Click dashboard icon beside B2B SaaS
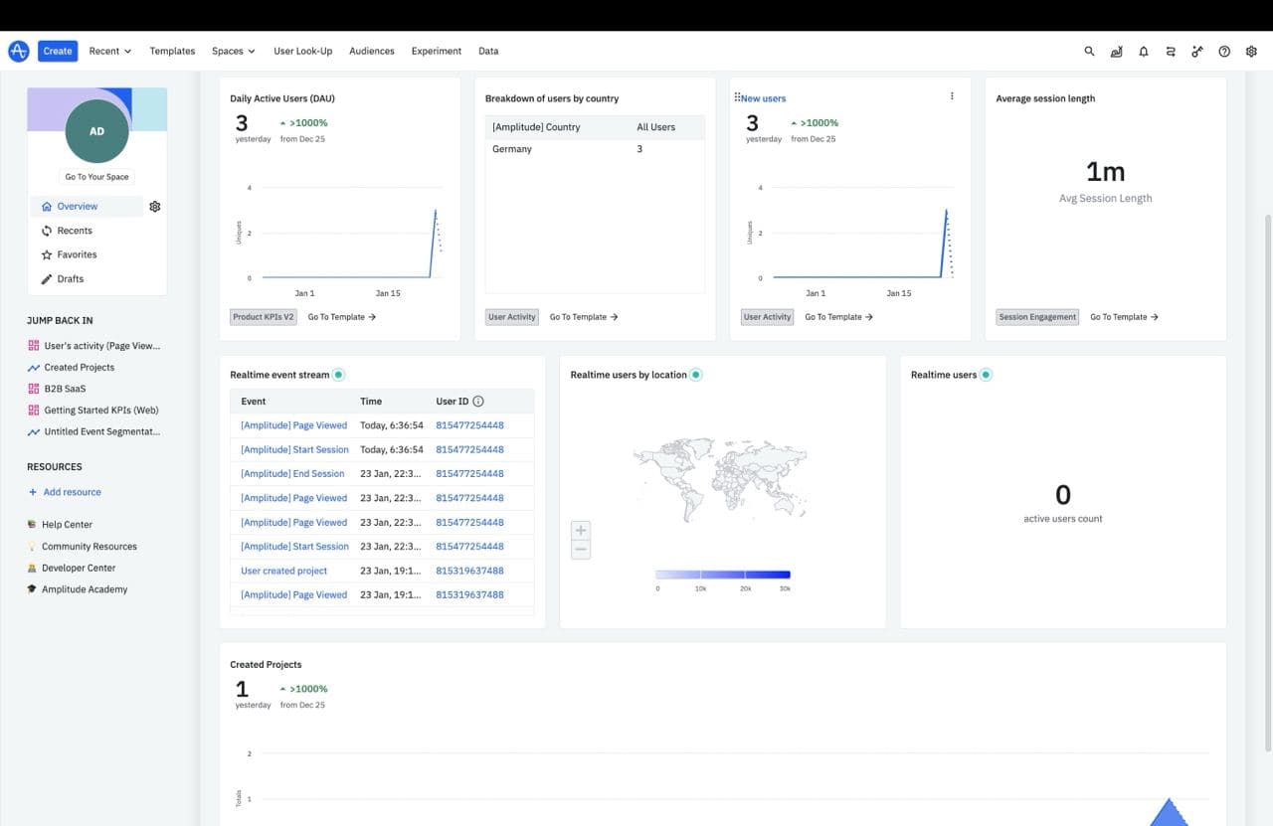The width and height of the screenshot is (1273, 826). click(x=34, y=389)
